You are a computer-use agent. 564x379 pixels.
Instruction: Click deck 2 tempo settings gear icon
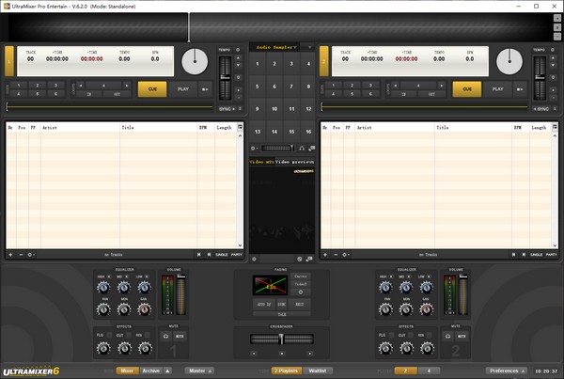[553, 50]
